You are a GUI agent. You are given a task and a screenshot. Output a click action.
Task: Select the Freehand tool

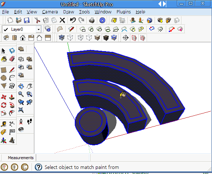click(12, 86)
